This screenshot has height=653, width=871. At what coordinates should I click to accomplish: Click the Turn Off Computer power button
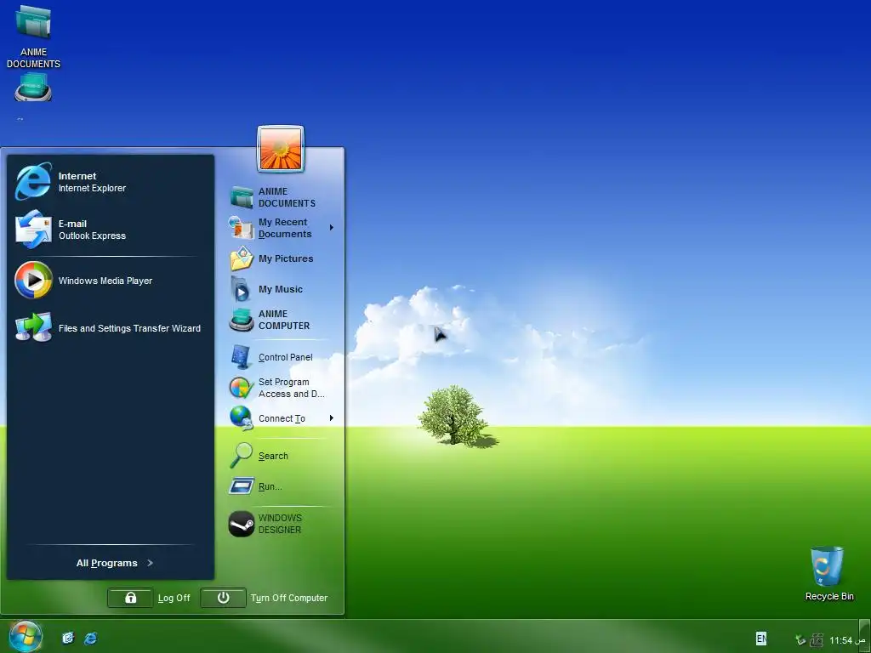pos(224,598)
